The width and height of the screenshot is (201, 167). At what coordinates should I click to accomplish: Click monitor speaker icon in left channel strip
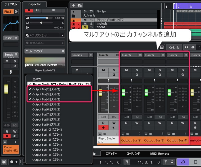(15, 136)
